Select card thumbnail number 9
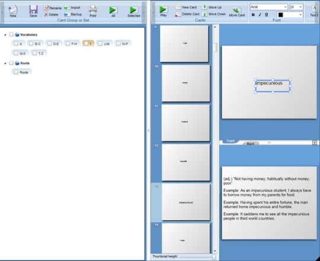Image resolution: width=320 pixels, height=261 pixels. coord(184,43)
